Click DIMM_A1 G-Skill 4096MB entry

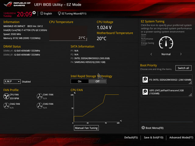[22, 51]
